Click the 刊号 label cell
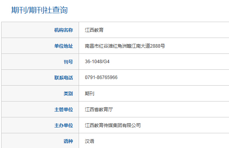The height and width of the screenshot is (148, 229). [x=40, y=62]
